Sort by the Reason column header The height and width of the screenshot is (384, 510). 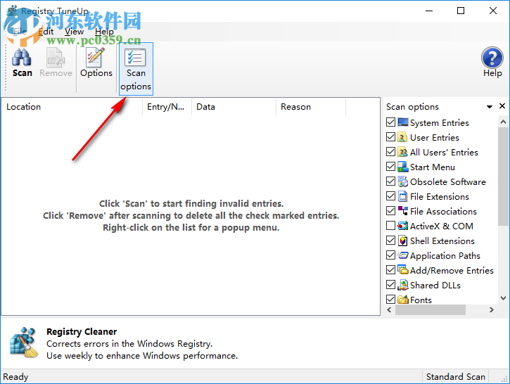click(x=311, y=107)
